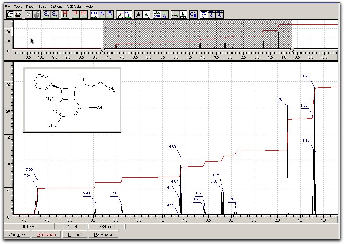Click the Jij coupling constants table icon
Image resolution: width=344 pixels, height=244 pixels.
coord(220,14)
